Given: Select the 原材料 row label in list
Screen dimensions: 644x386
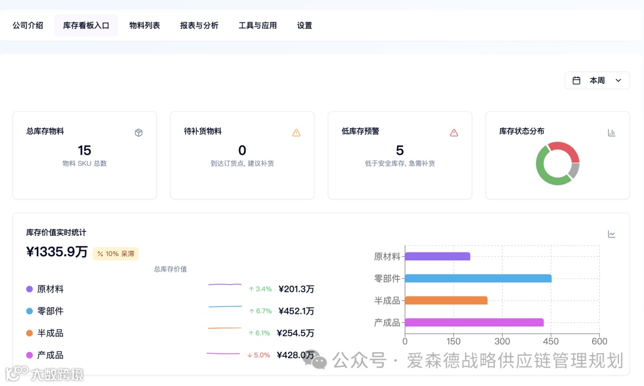Looking at the screenshot, I should [51, 289].
